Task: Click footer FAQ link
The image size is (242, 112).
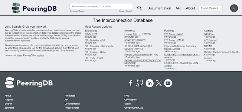Action: [126, 96]
